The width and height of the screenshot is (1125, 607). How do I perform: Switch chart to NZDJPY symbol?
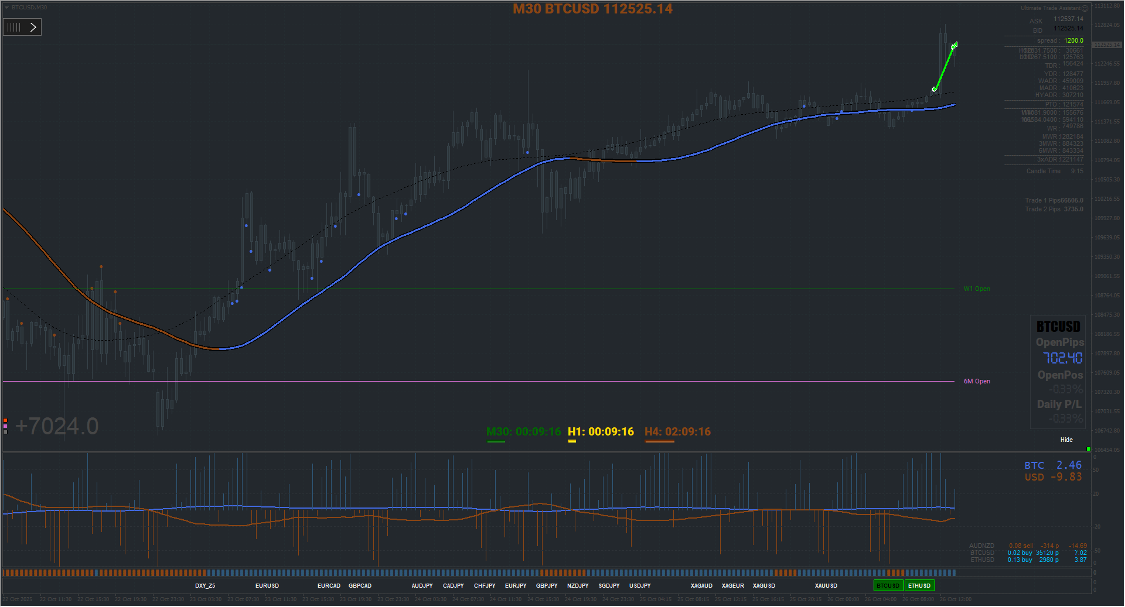(x=578, y=585)
